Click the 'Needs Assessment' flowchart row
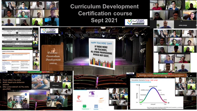The width and height of the screenshot is (197, 111). click(17, 29)
